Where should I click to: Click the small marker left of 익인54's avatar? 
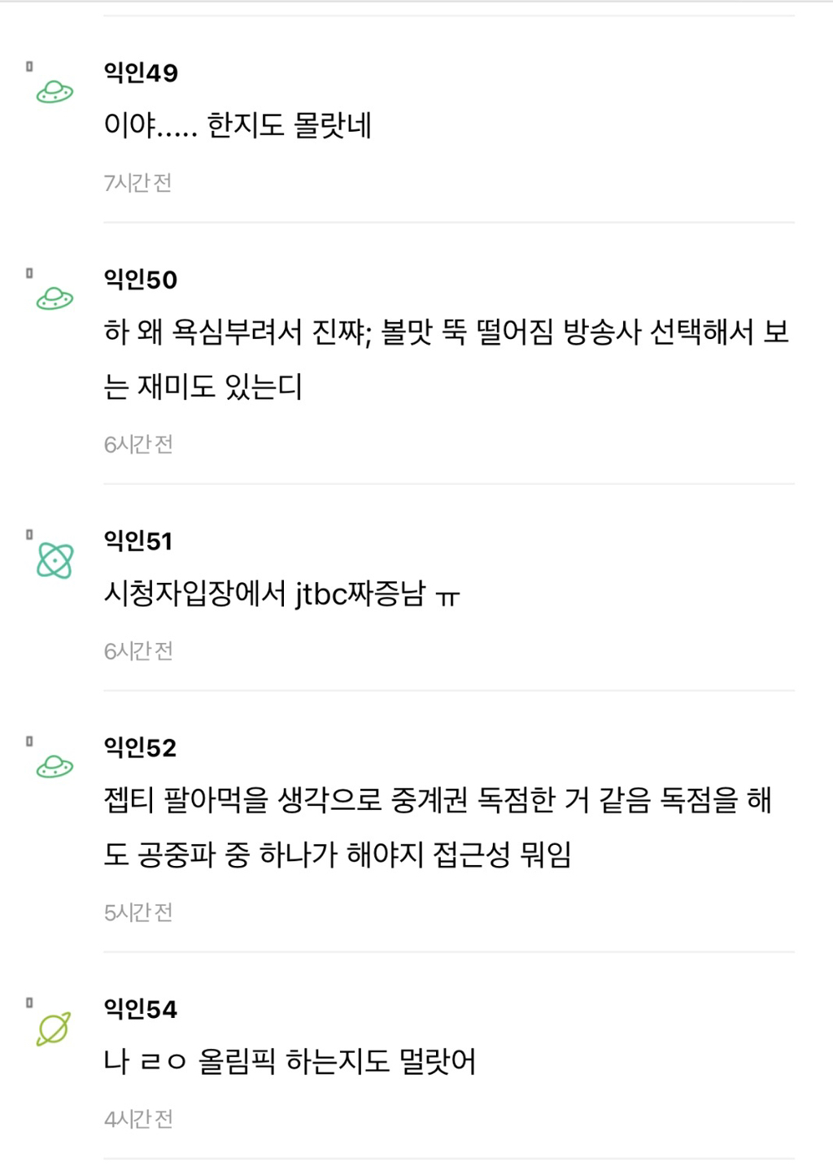tap(29, 1003)
